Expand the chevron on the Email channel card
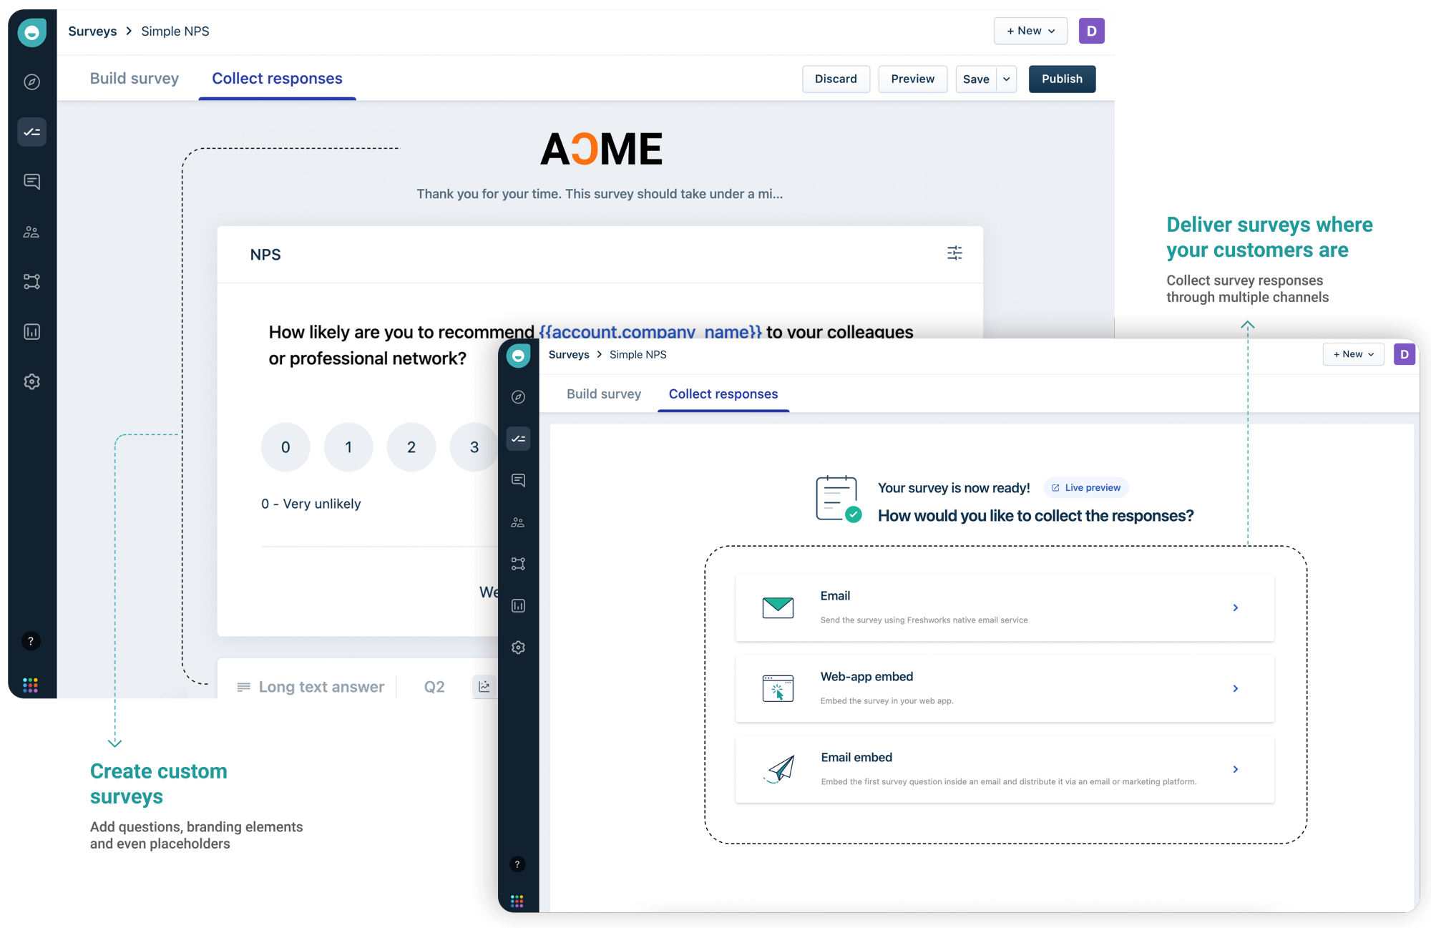1431x928 pixels. point(1236,607)
